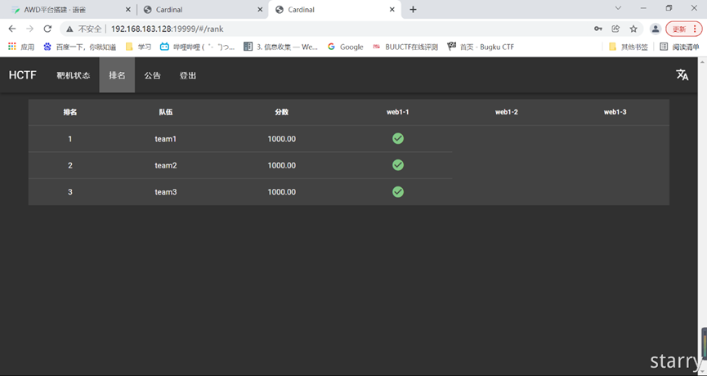Image resolution: width=707 pixels, height=376 pixels.
Task: Click the not-secure warning icon in address bar
Action: tap(69, 29)
